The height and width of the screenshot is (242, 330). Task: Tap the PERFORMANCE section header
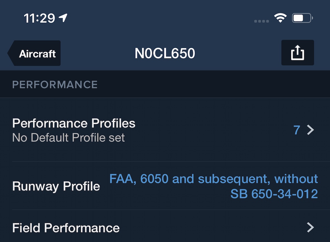[x=55, y=84]
